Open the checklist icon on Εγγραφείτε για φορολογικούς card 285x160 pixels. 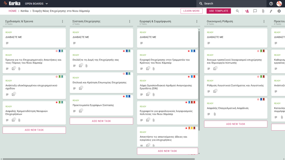pyautogui.click(x=148, y=120)
